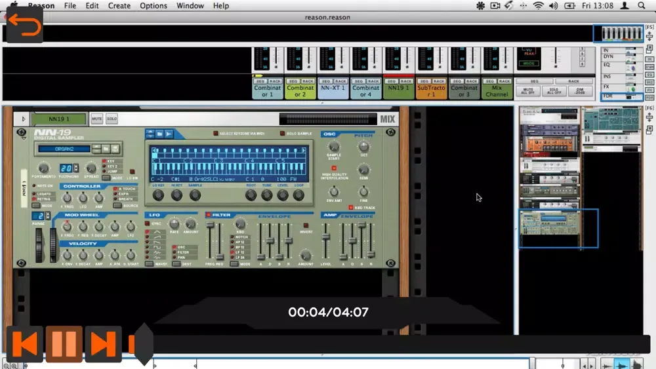Click the orange back arrow icon

click(24, 25)
